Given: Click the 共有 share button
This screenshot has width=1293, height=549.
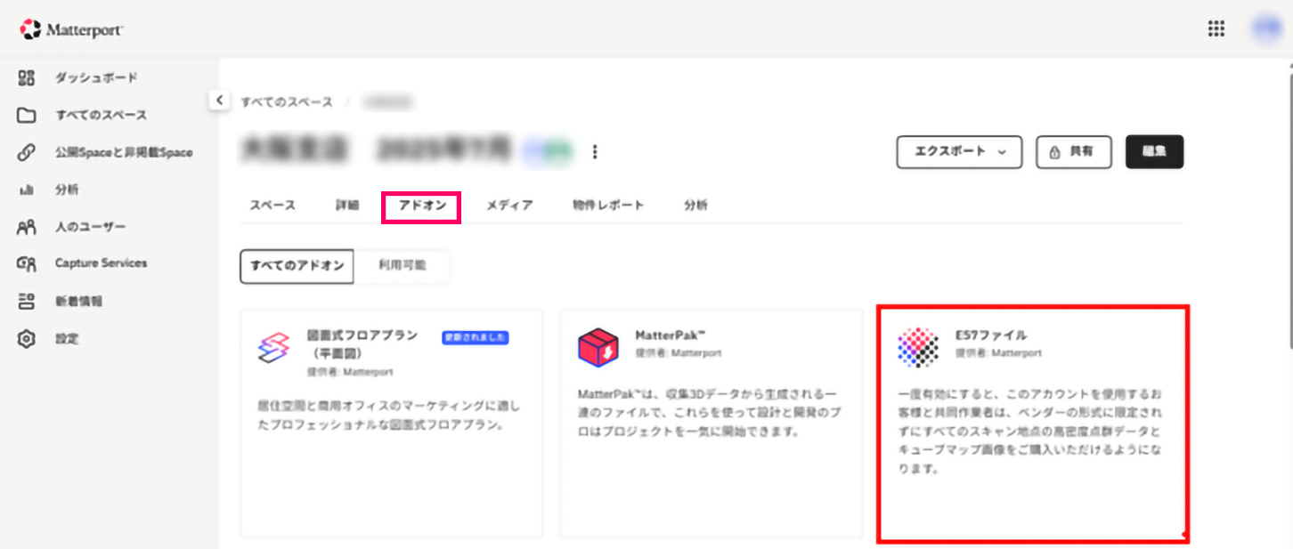Looking at the screenshot, I should coord(1076,152).
